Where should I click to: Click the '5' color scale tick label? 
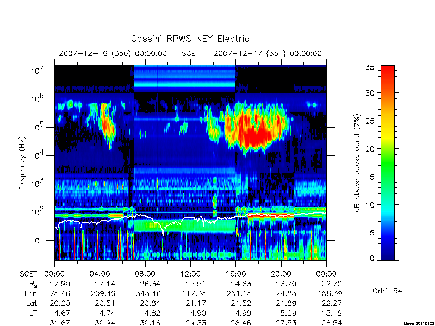tap(372, 233)
